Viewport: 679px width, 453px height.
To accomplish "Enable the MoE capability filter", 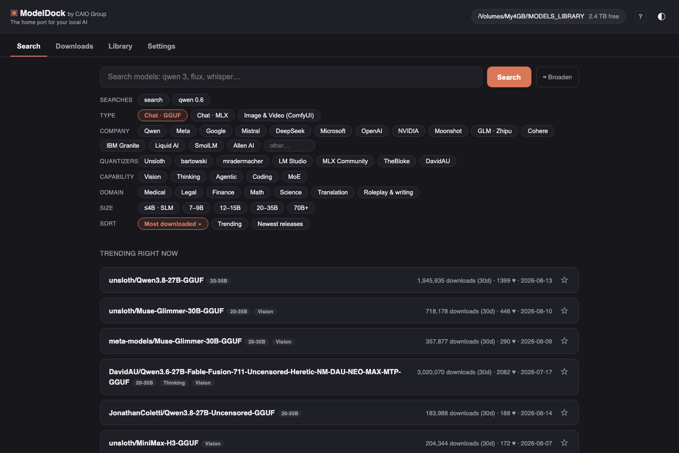I will (x=294, y=177).
